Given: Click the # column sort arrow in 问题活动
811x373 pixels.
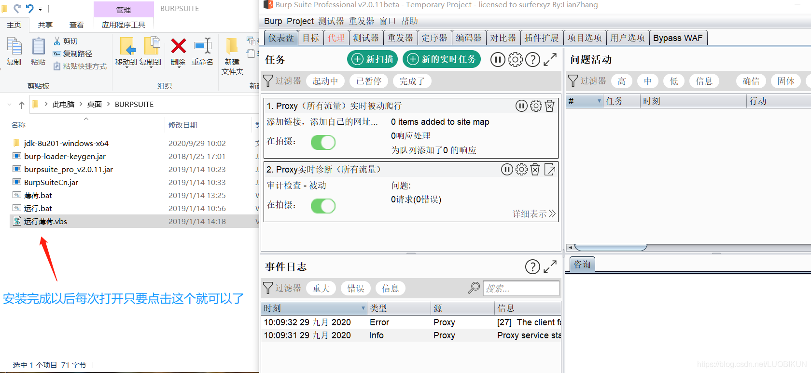Looking at the screenshot, I should 599,101.
